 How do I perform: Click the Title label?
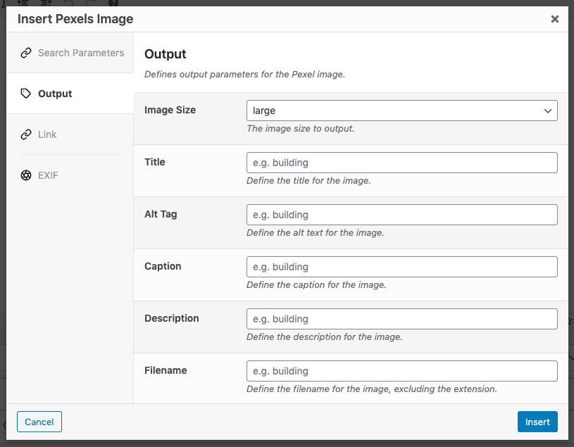point(154,162)
